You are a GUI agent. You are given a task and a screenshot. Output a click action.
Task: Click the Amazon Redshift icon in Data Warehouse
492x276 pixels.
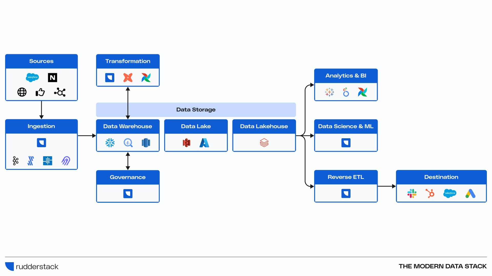146,143
